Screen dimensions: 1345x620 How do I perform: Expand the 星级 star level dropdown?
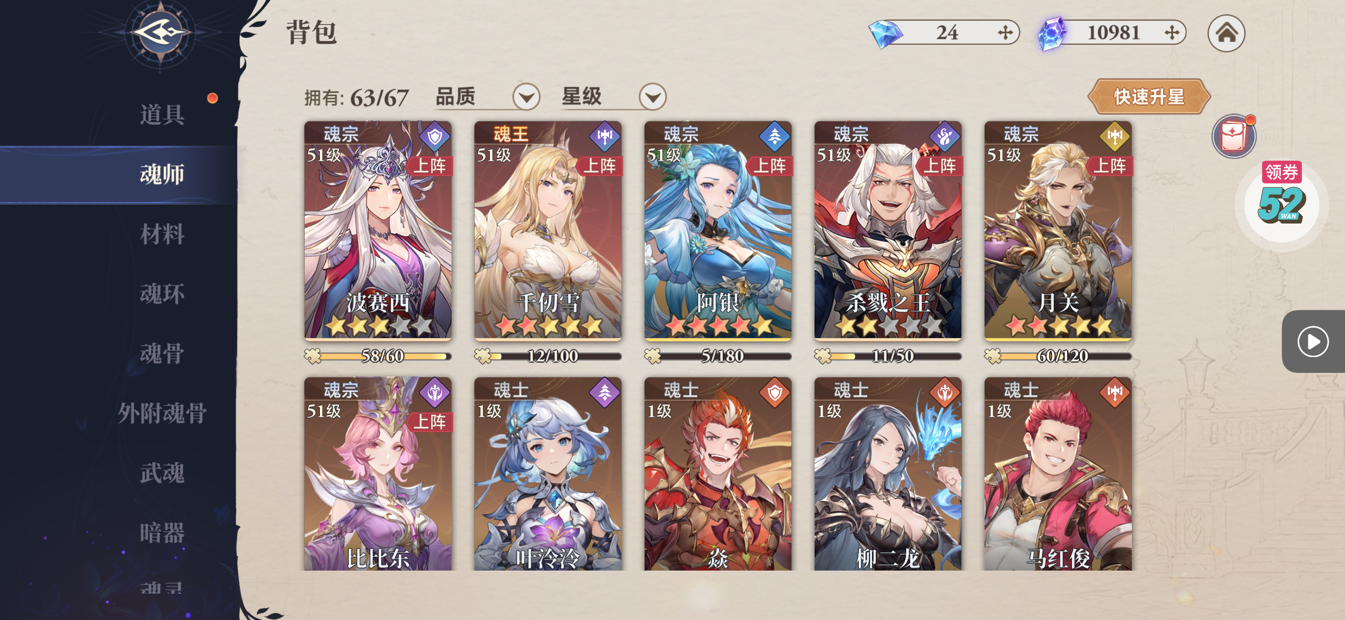tap(653, 97)
